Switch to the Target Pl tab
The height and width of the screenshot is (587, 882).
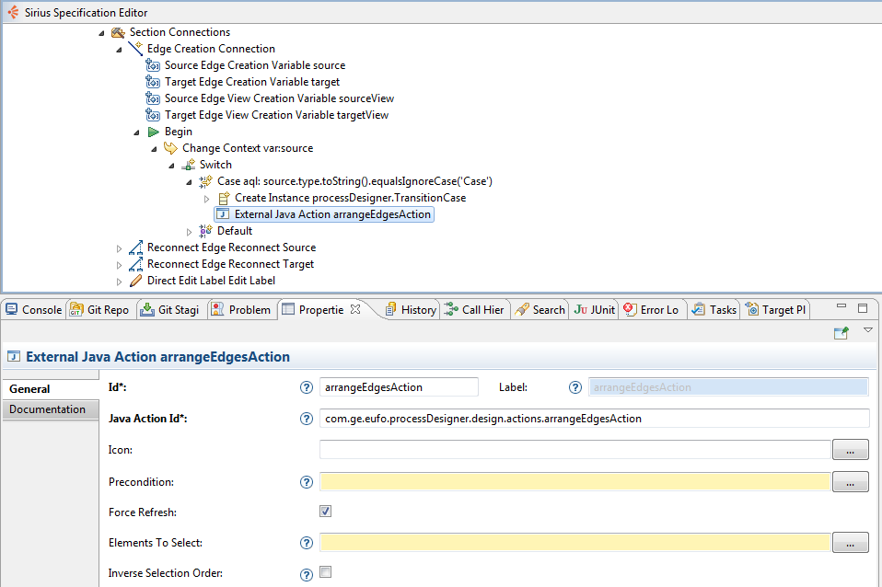[776, 310]
